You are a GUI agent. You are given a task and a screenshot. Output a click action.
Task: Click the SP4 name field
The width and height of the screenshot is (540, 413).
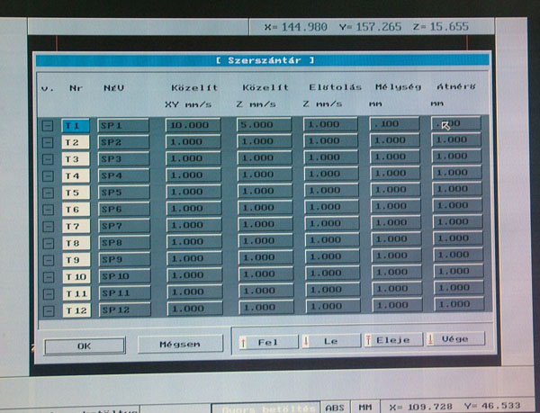pyautogui.click(x=123, y=176)
